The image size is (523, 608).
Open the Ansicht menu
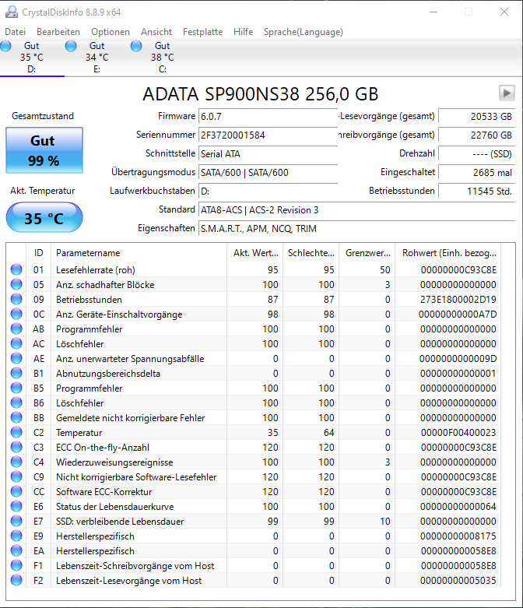(x=156, y=32)
